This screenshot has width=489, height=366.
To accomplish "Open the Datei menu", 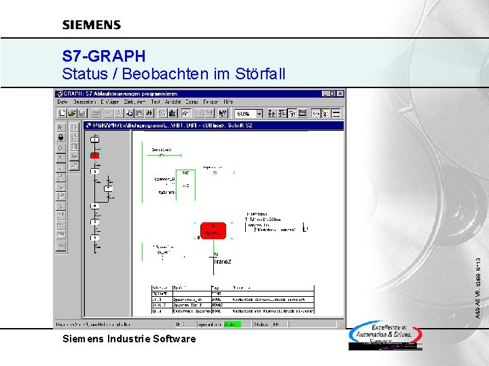I will coord(62,102).
